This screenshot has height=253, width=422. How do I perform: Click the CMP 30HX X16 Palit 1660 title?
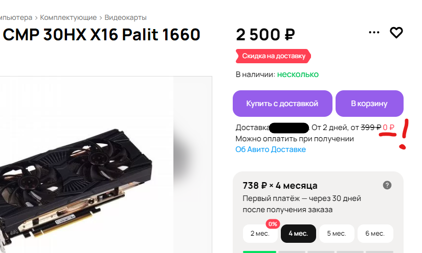pyautogui.click(x=101, y=35)
